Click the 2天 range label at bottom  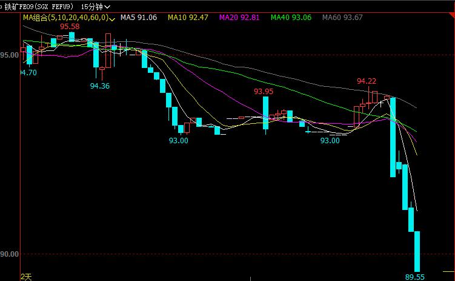26,277
